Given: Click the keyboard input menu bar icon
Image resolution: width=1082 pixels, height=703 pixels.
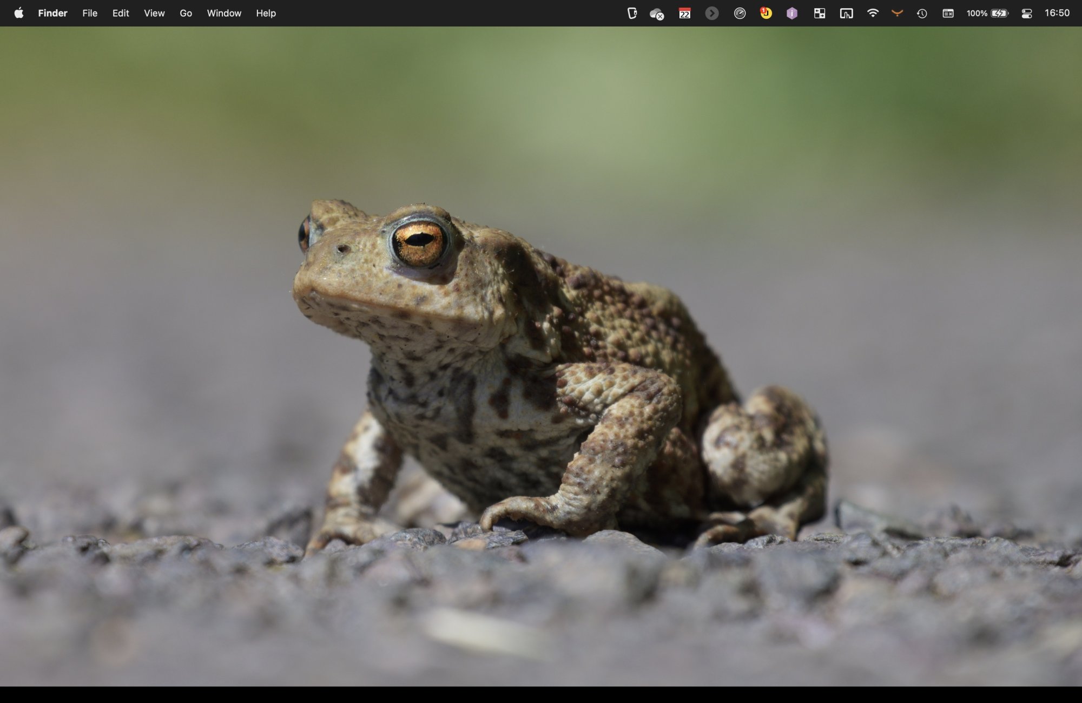Looking at the screenshot, I should tap(948, 13).
